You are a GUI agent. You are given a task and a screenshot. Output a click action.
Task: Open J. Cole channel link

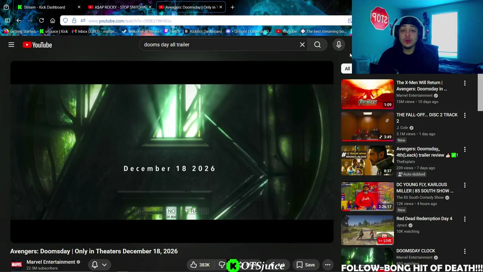[x=402, y=128]
